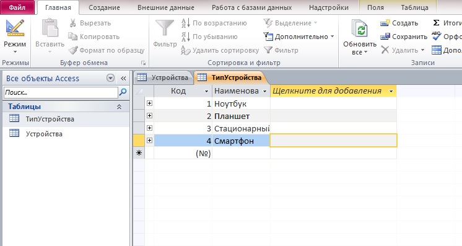This screenshot has width=462, height=246.
Task: Switch to the Создание ribbon tab
Action: tap(104, 7)
